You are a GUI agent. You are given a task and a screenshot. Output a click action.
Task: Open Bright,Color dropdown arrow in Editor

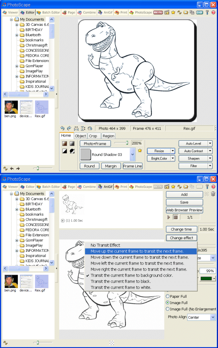tap(173, 159)
